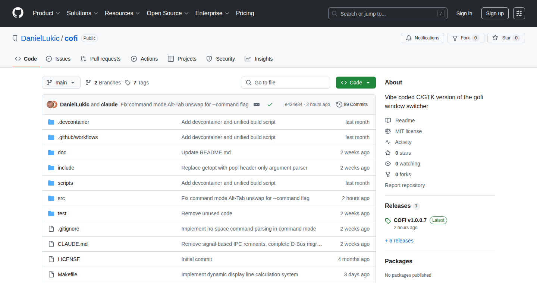This screenshot has height=283, width=537.
Task: Click the Notifications button
Action: 423,38
